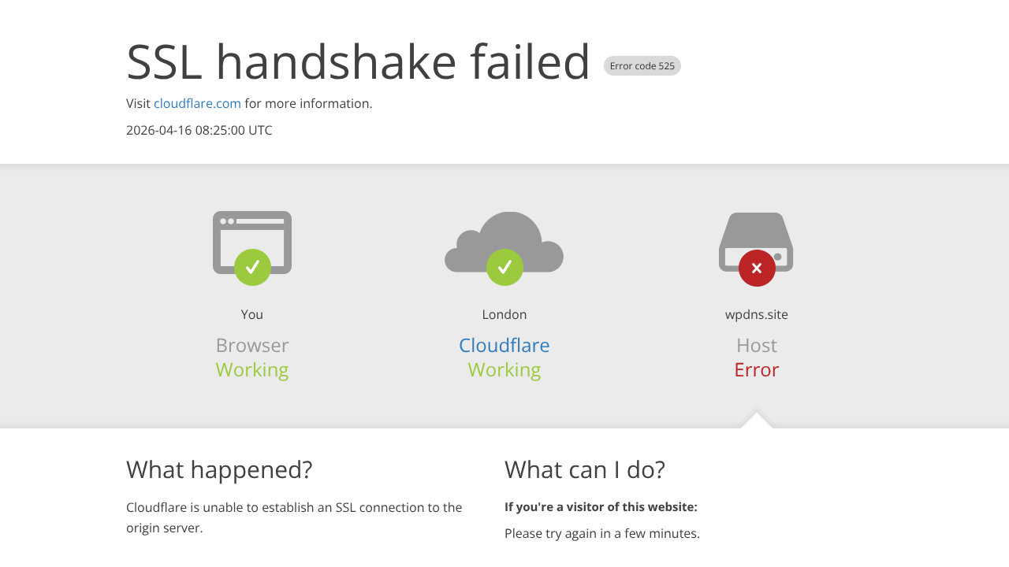Open the blue Cloudflare status link
The image size is (1009, 567).
pos(504,345)
